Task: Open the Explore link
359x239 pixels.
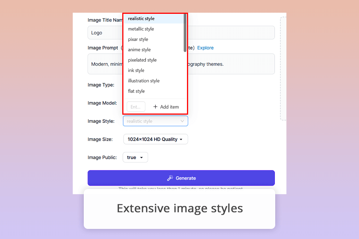Action: pos(205,48)
